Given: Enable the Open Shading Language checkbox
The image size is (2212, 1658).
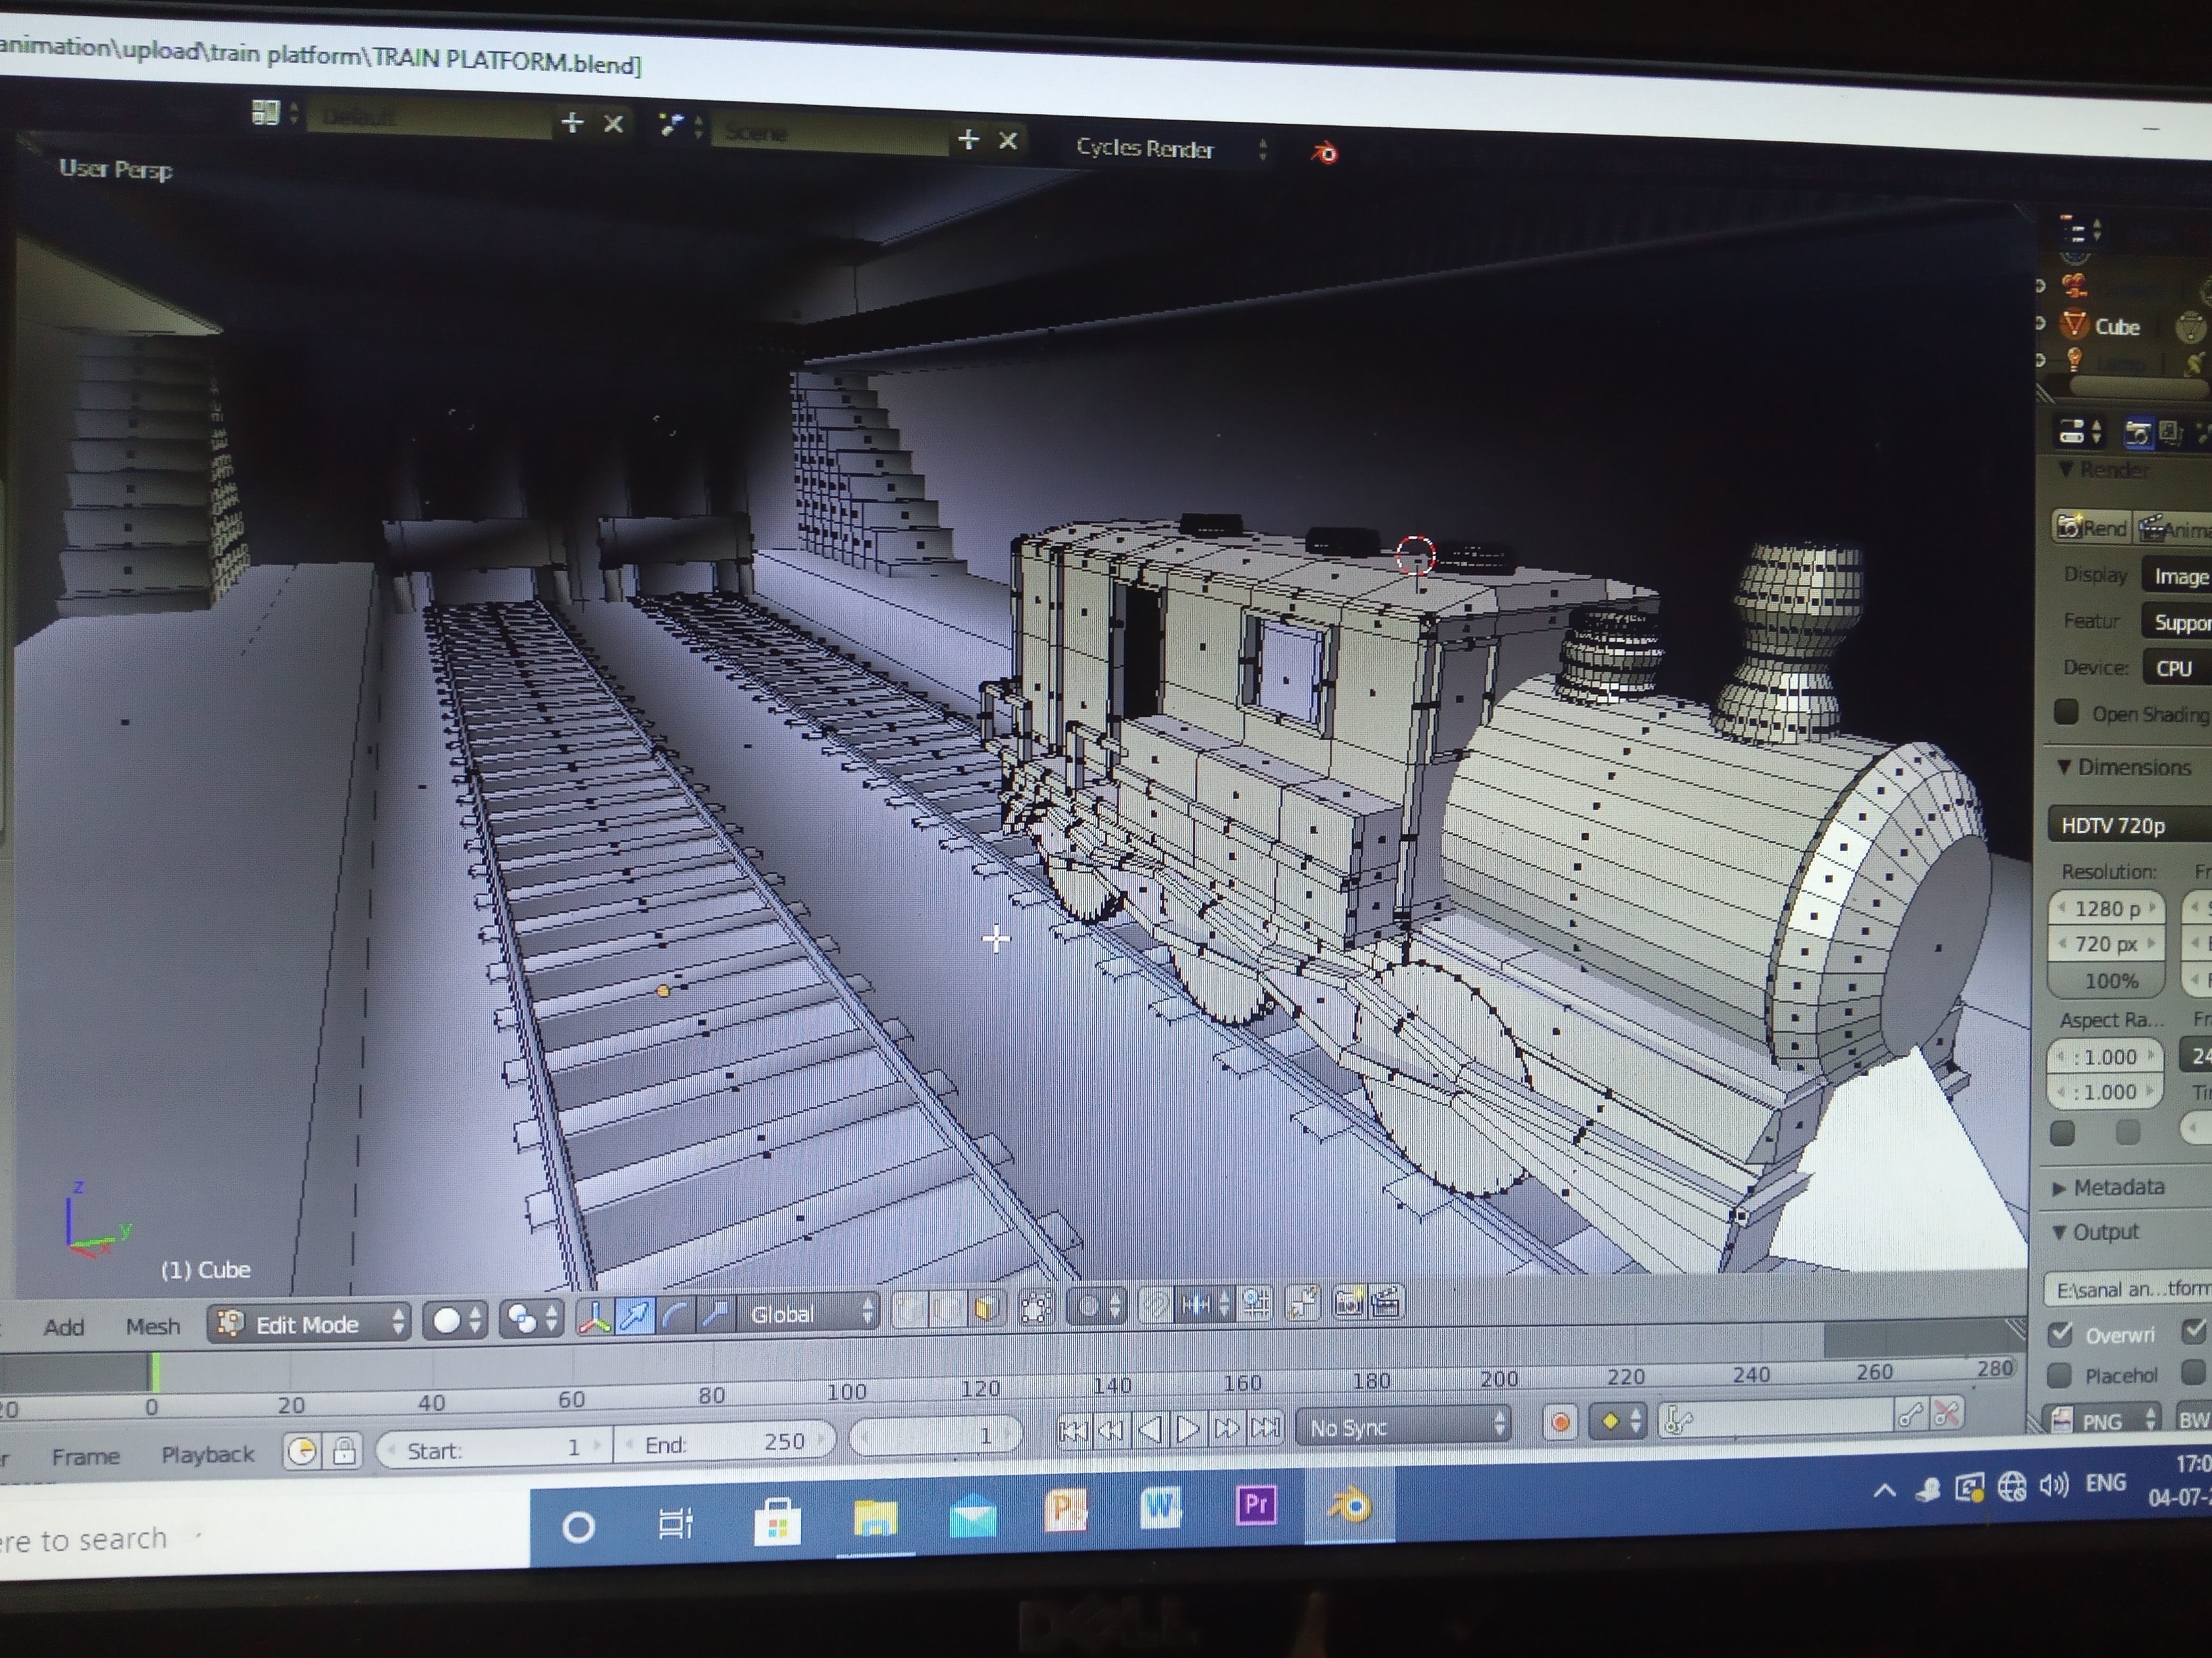Looking at the screenshot, I should point(2066,712).
